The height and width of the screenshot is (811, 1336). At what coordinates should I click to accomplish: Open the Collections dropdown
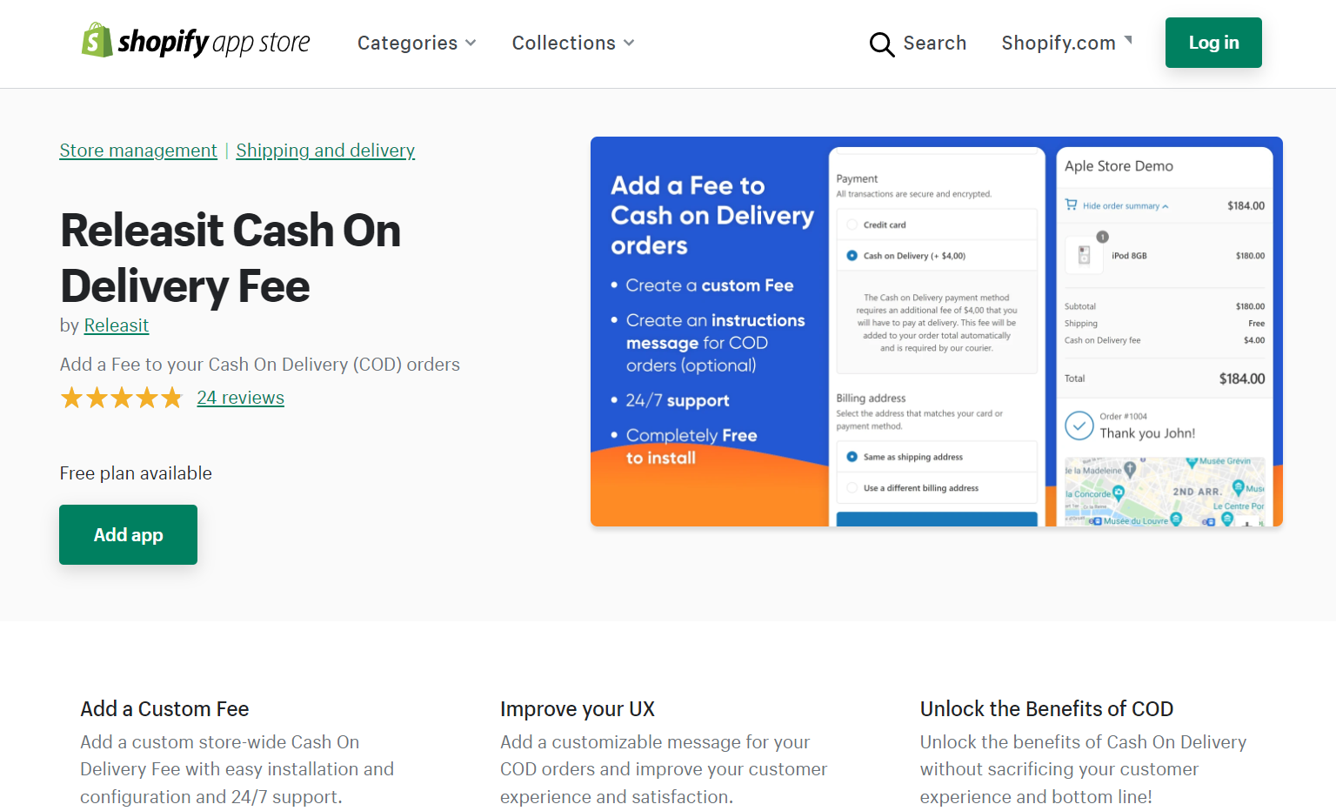[572, 43]
